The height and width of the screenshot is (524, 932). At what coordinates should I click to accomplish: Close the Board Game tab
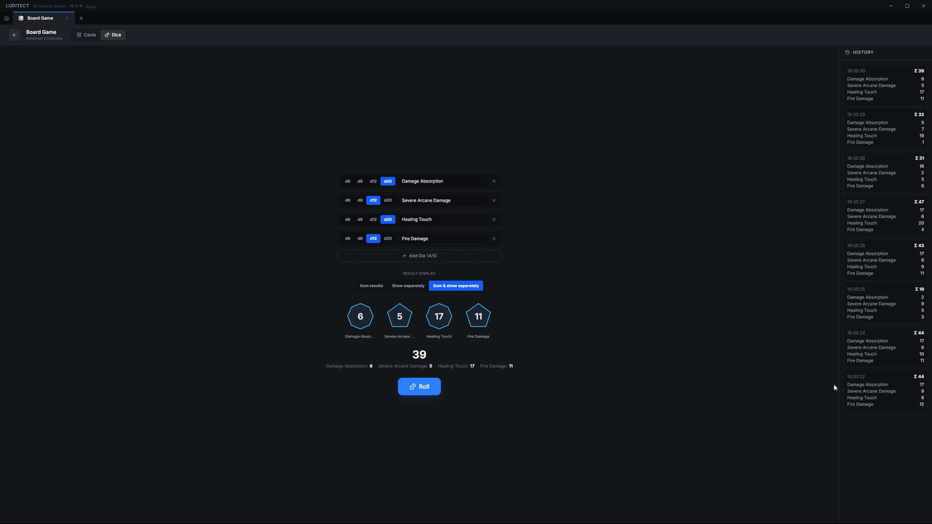[x=67, y=18]
